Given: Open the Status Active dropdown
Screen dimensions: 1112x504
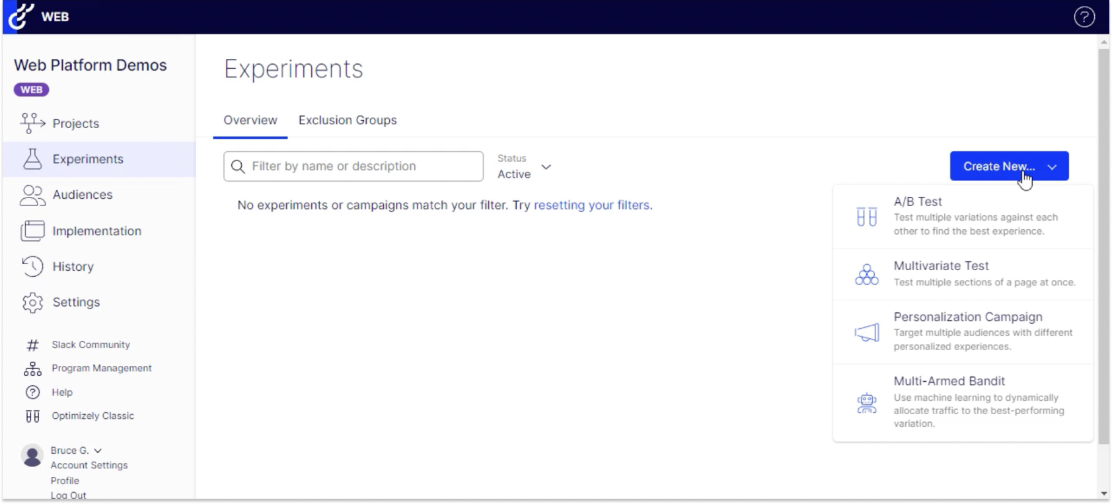Looking at the screenshot, I should tap(524, 166).
